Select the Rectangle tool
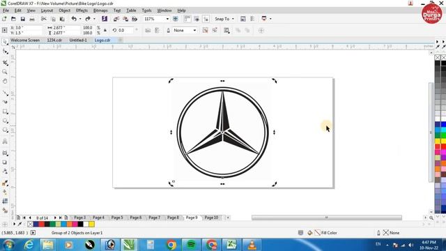The height and width of the screenshot is (251, 446). (x=5, y=112)
